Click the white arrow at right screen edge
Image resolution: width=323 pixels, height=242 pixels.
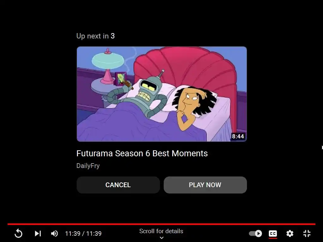(x=322, y=147)
